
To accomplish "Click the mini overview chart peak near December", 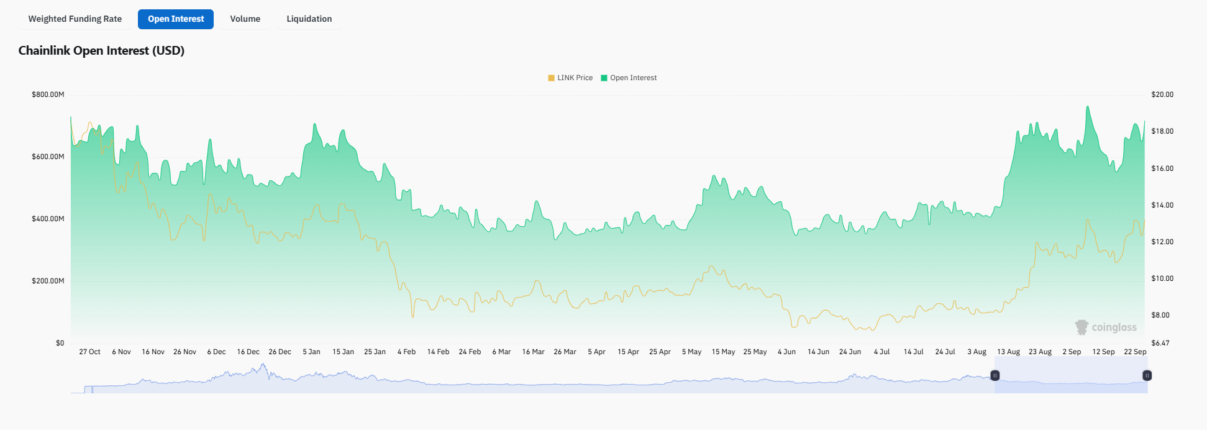I will pyautogui.click(x=263, y=367).
